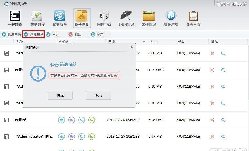Open the 越狱插件 plugins section

(60, 18)
